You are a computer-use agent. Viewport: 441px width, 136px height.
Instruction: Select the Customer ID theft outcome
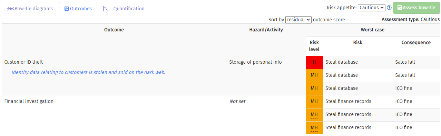point(23,62)
